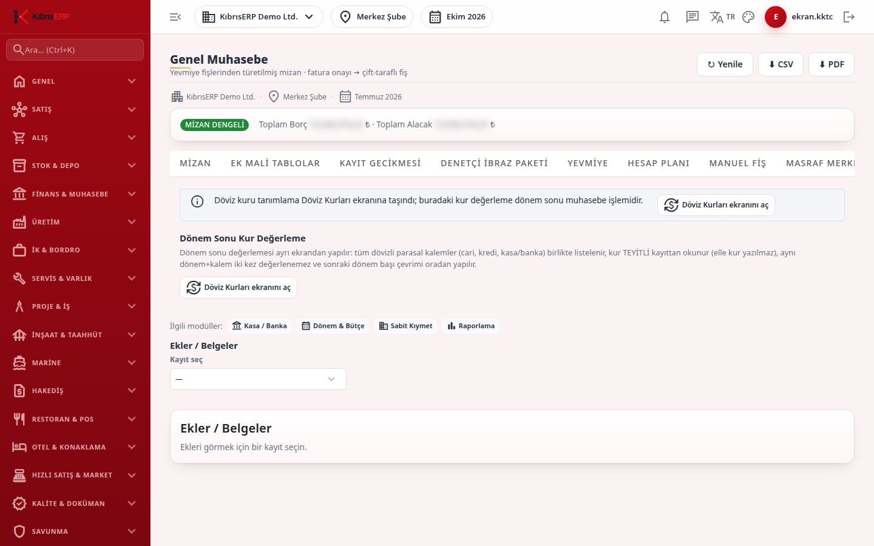Image resolution: width=874 pixels, height=546 pixels.
Task: Select the KAYIT GECİKMESİ tab
Action: (x=380, y=163)
